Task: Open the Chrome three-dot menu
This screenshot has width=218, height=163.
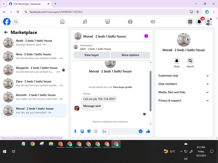Action: tap(214, 12)
